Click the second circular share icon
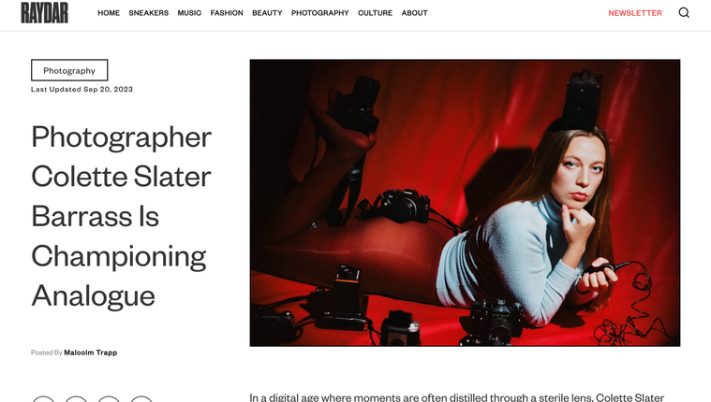 [x=76, y=399]
